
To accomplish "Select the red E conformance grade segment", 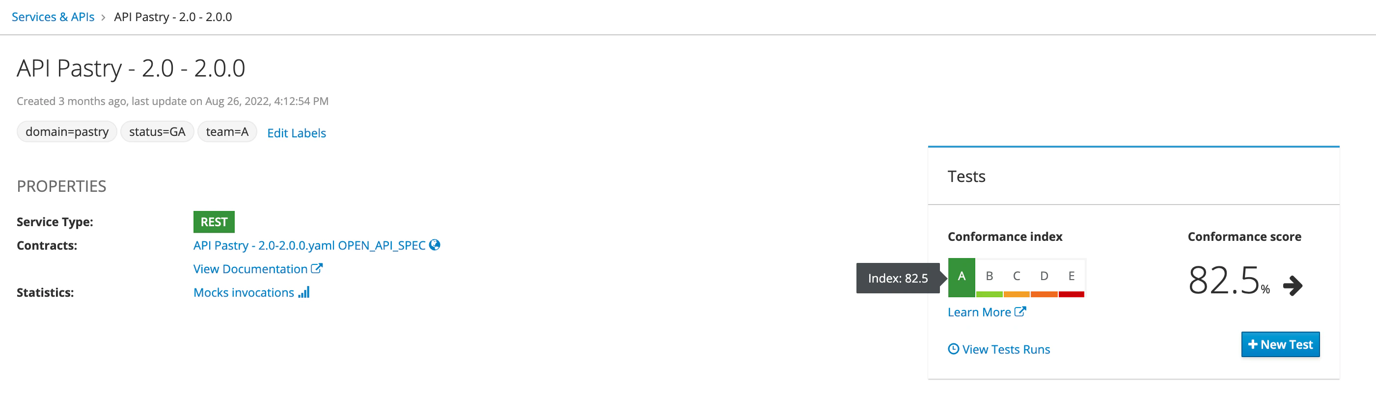I will [1071, 277].
